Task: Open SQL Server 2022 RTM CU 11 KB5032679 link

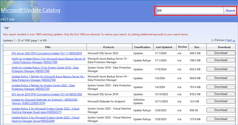Action: (x=47, y=53)
